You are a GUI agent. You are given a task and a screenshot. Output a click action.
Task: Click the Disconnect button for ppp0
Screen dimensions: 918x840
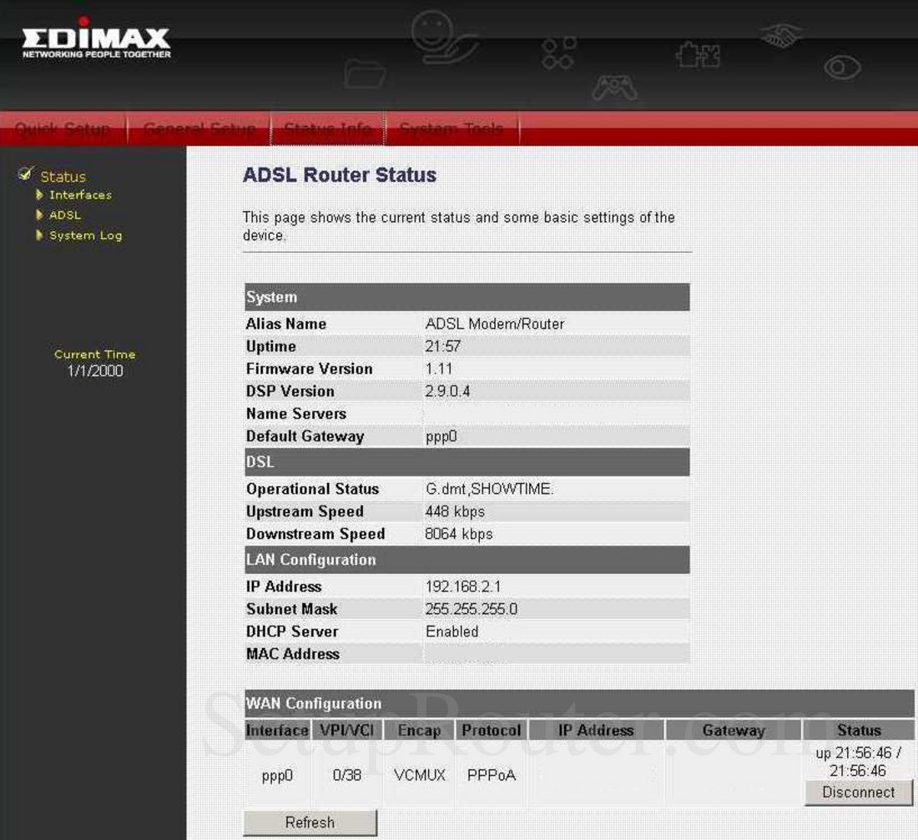[x=858, y=792]
